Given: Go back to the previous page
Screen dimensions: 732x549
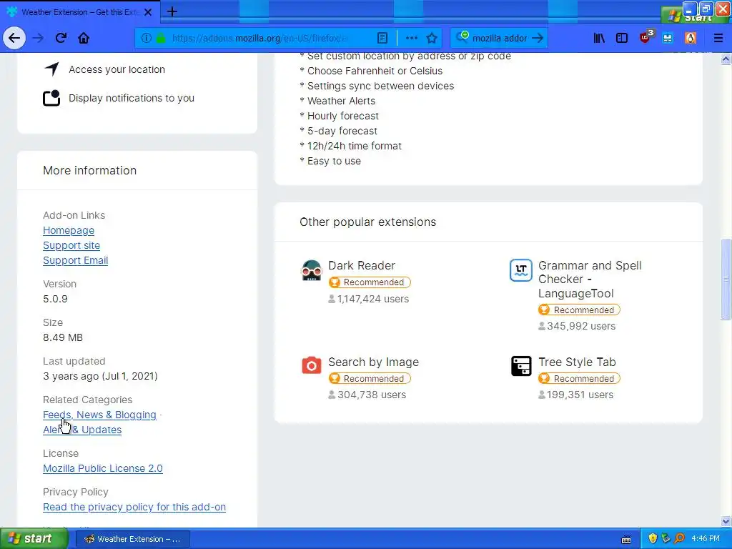Looking at the screenshot, I should pos(14,38).
